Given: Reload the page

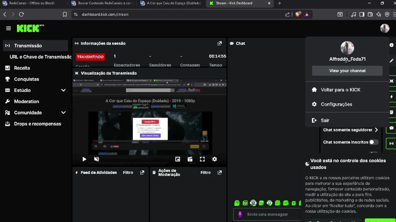Looking at the screenshot, I should [21, 14].
